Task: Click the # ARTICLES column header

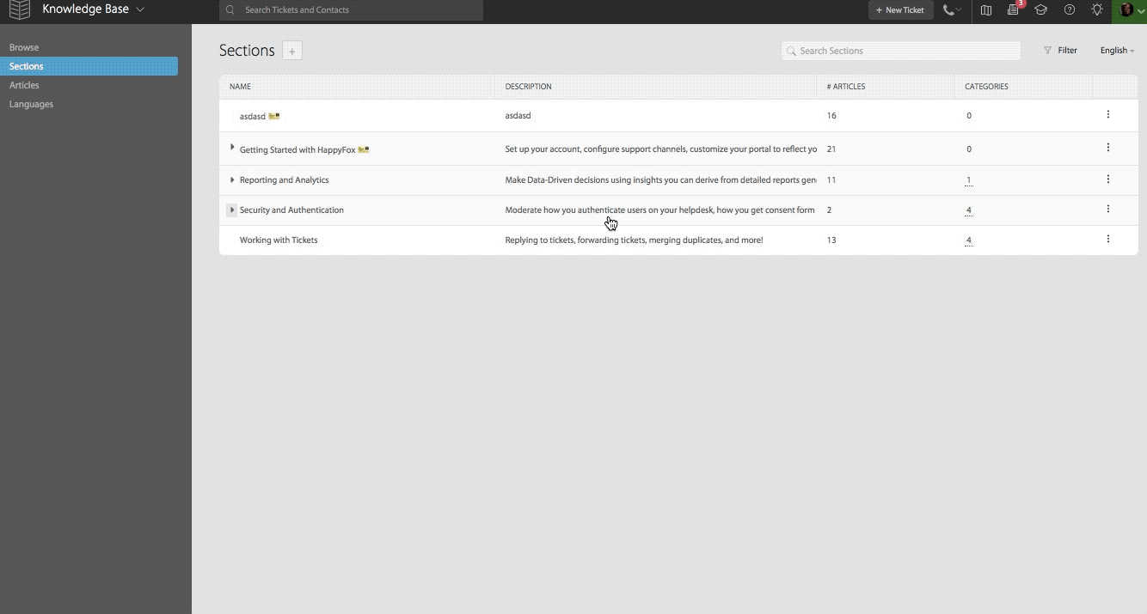Action: click(846, 87)
